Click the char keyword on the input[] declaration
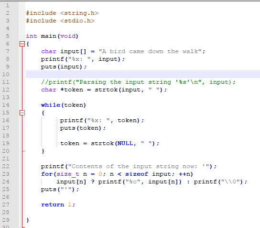This screenshot has height=228, width=260. [49, 51]
